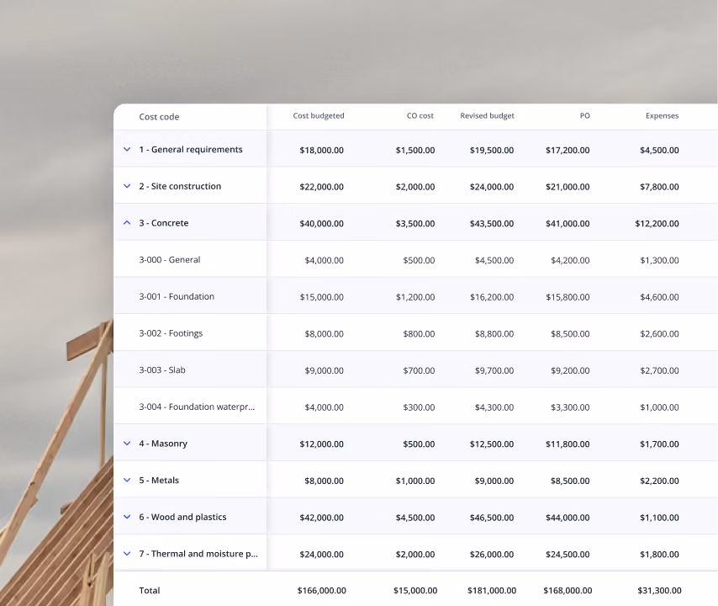Select the 3-002 - Footings sub-row
The image size is (718, 606).
tap(415, 333)
